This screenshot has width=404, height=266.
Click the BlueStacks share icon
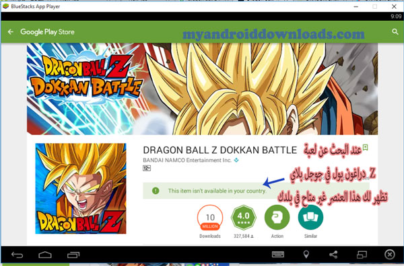333,255
